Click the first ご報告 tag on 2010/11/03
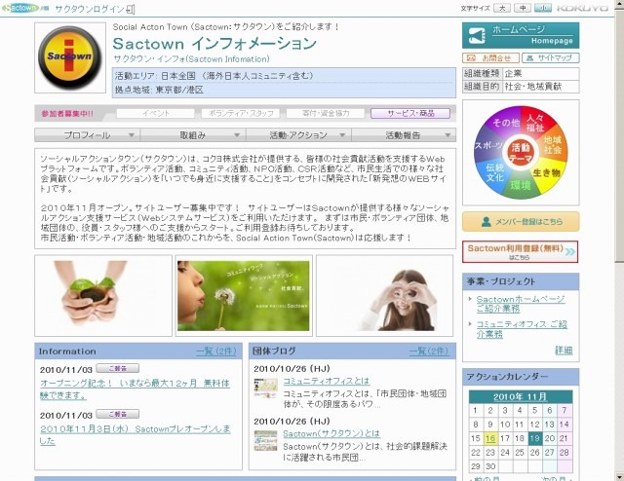This screenshot has height=481, width=624. coord(118,368)
